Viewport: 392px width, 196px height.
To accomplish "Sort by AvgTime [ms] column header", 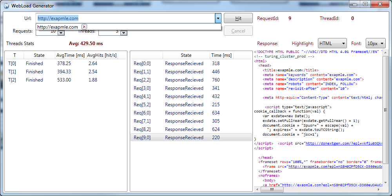I will 71,55.
